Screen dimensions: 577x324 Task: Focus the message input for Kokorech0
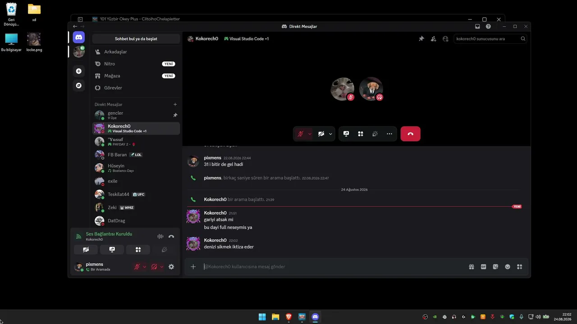(334, 267)
